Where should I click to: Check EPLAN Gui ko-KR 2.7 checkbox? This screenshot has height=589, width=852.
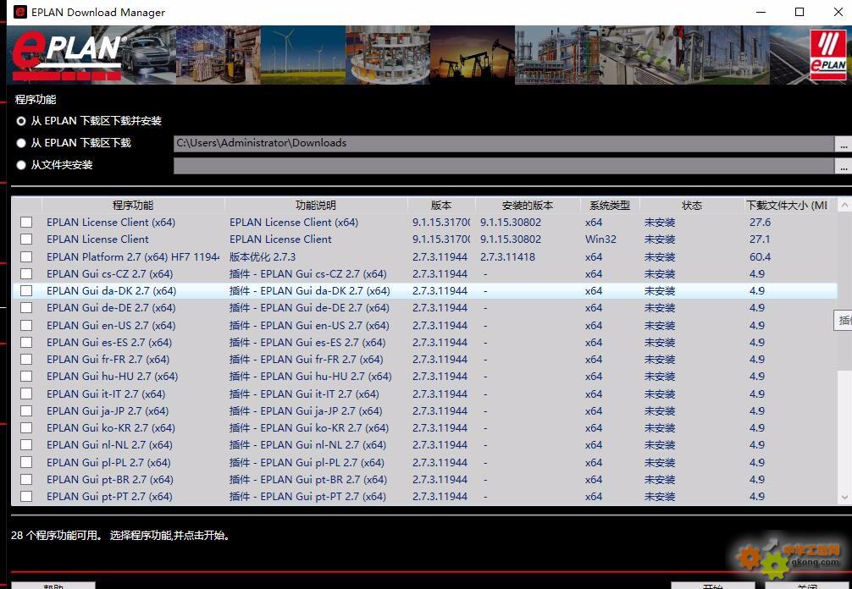26,427
